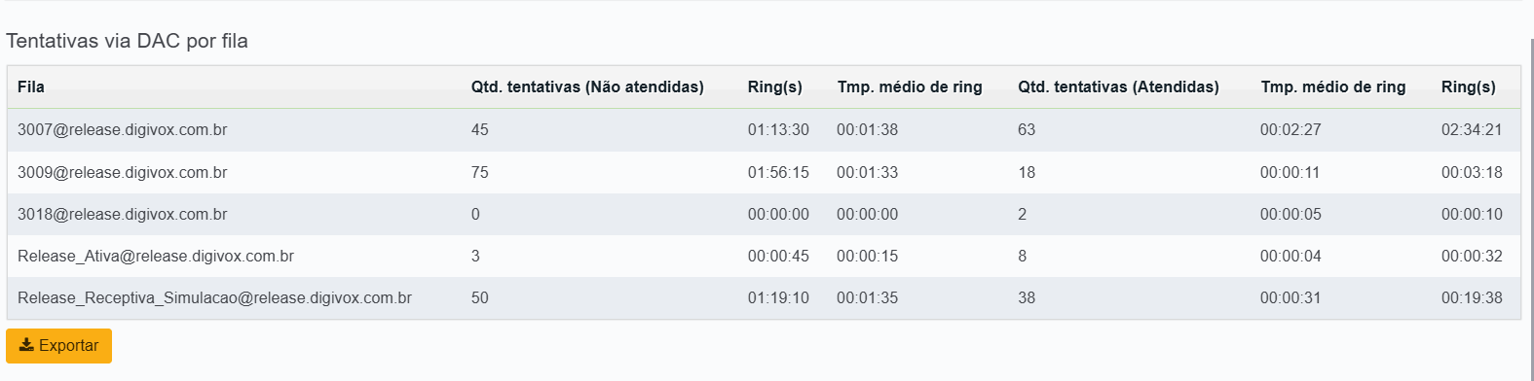The height and width of the screenshot is (381, 1534).
Task: Click the second Tmp. médio de ring header
Action: 1333,87
